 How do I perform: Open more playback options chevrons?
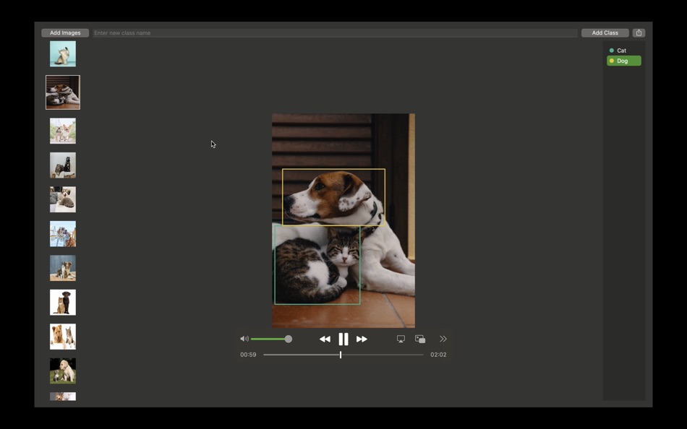point(443,339)
